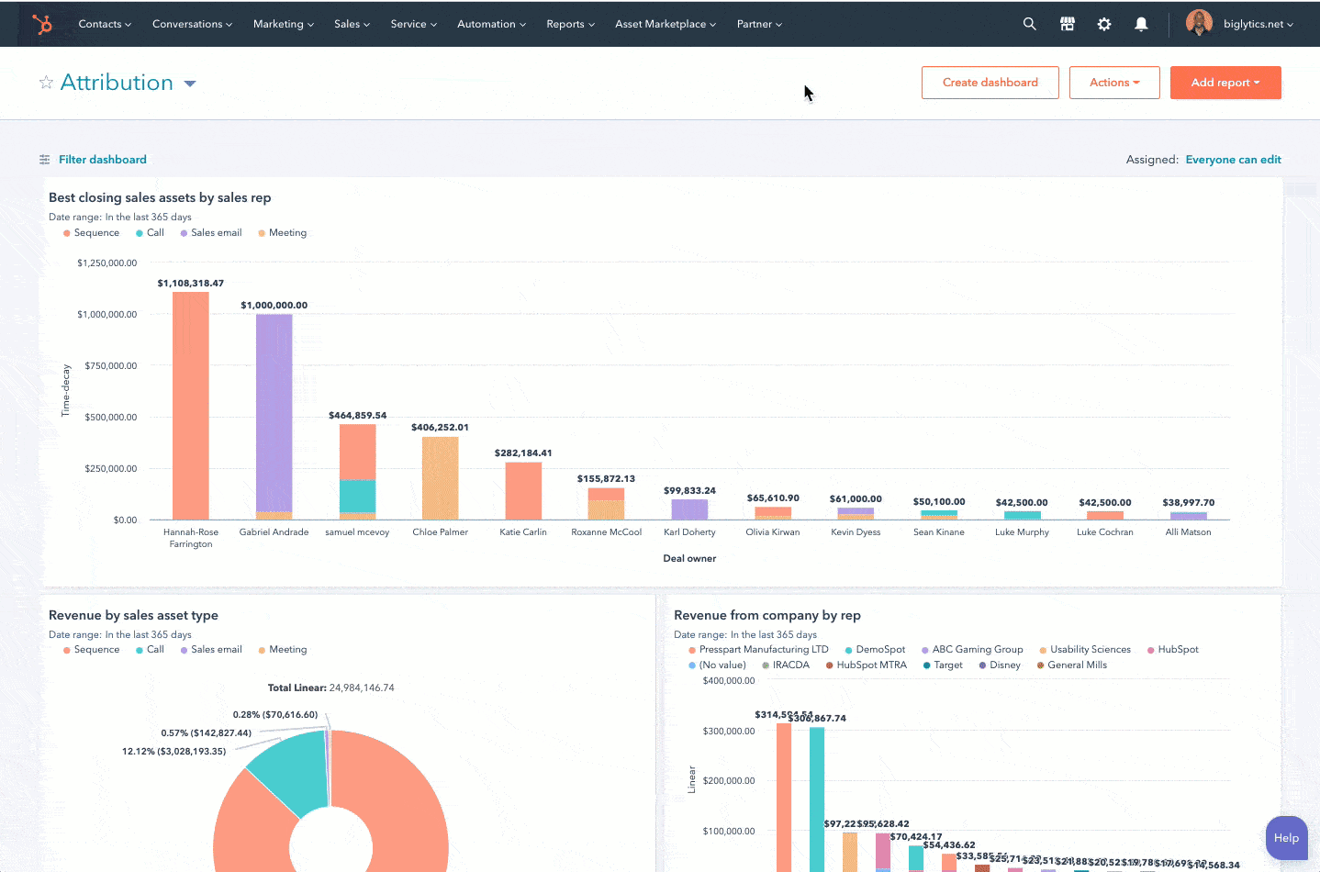
Task: Click the filter sliders icon
Action: click(x=44, y=160)
